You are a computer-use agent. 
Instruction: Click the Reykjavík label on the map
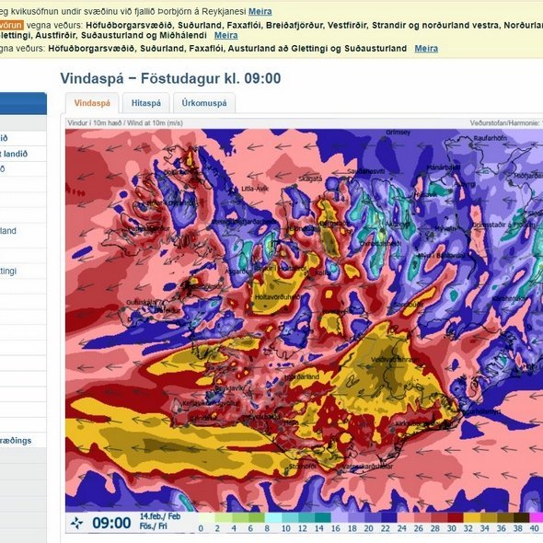(228, 388)
